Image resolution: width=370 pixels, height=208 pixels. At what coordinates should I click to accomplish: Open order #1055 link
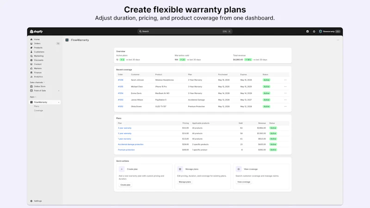(x=121, y=86)
